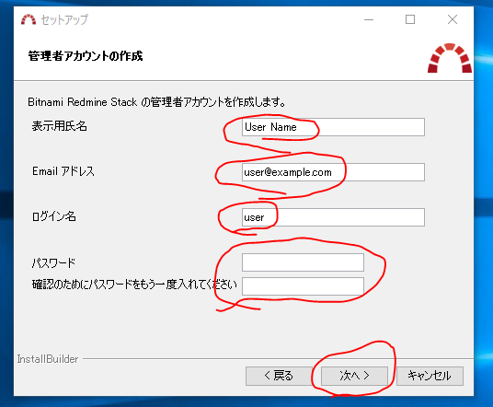
Task: Click the Redmine icon in the title bar
Action: [29, 19]
